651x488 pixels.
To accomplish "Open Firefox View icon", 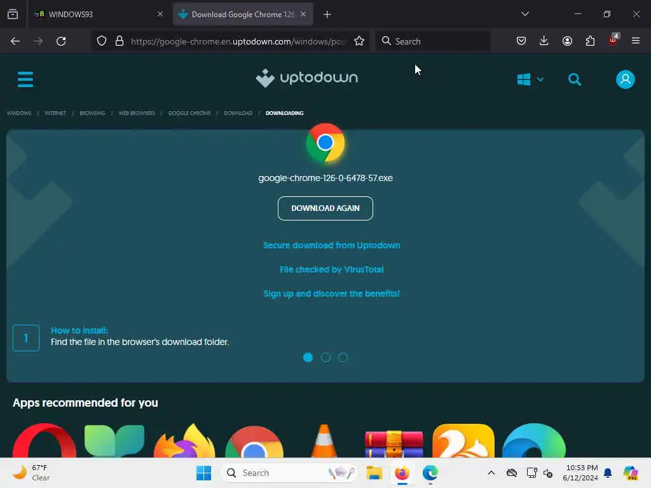I will 13,14.
